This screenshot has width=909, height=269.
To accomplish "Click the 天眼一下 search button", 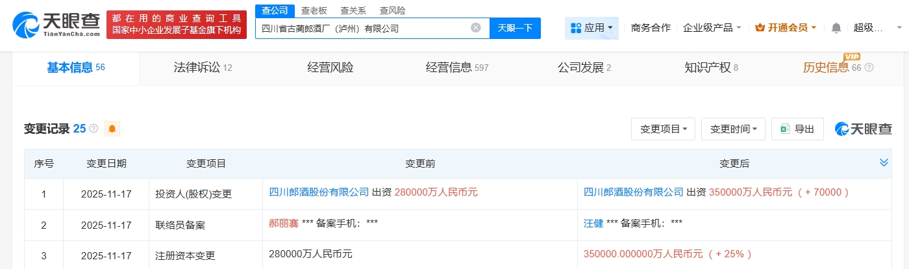I will [515, 28].
